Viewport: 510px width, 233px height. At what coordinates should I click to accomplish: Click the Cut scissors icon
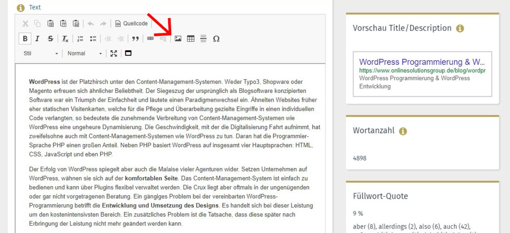tap(25, 23)
